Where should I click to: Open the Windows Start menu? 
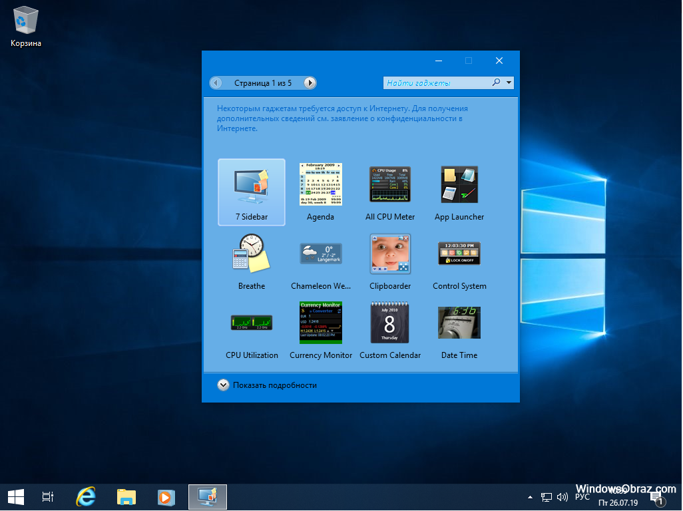coord(16,497)
